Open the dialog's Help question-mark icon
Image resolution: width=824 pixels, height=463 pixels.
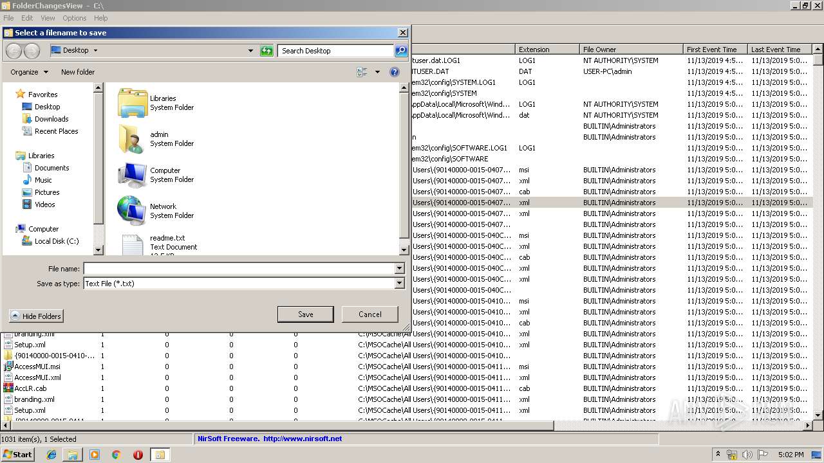[x=395, y=72]
